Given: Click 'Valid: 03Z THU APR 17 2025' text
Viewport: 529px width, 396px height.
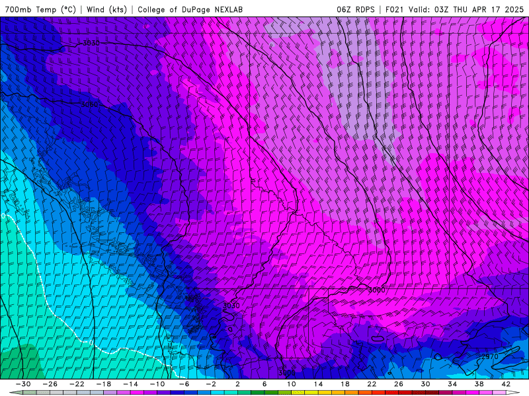Looking at the screenshot, I should [x=466, y=9].
